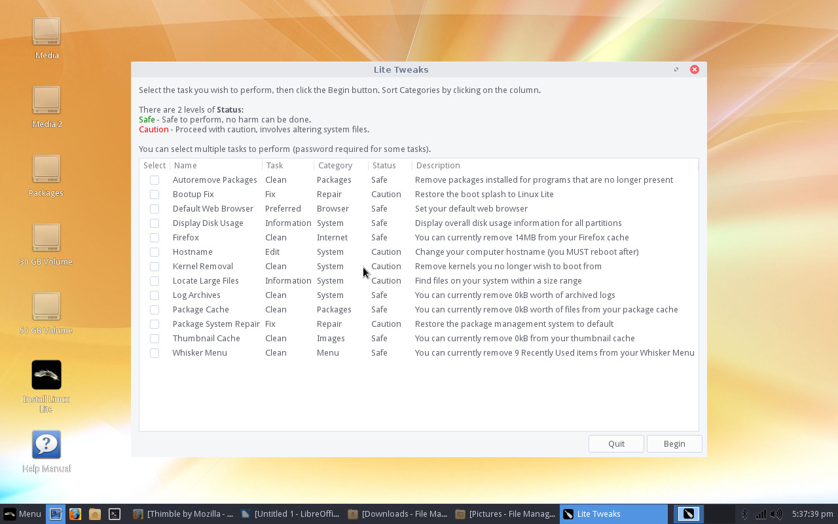Screen dimensions: 838x524
Task: Open the terminal emulator from the taskbar
Action: pos(115,514)
